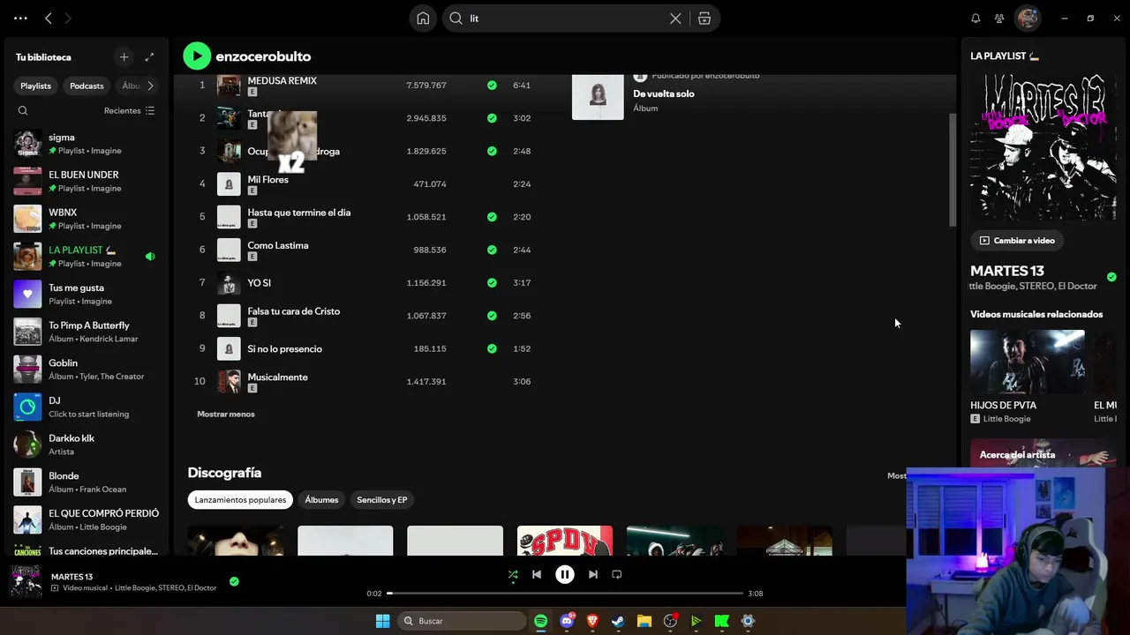Open the De vuelta solo album link
The width and height of the screenshot is (1130, 635).
click(x=664, y=93)
